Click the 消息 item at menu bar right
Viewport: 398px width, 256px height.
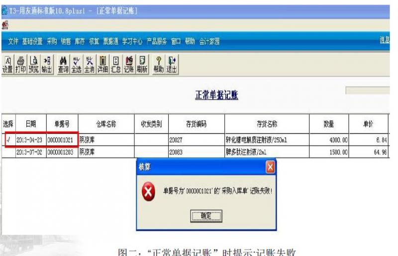[x=385, y=40]
